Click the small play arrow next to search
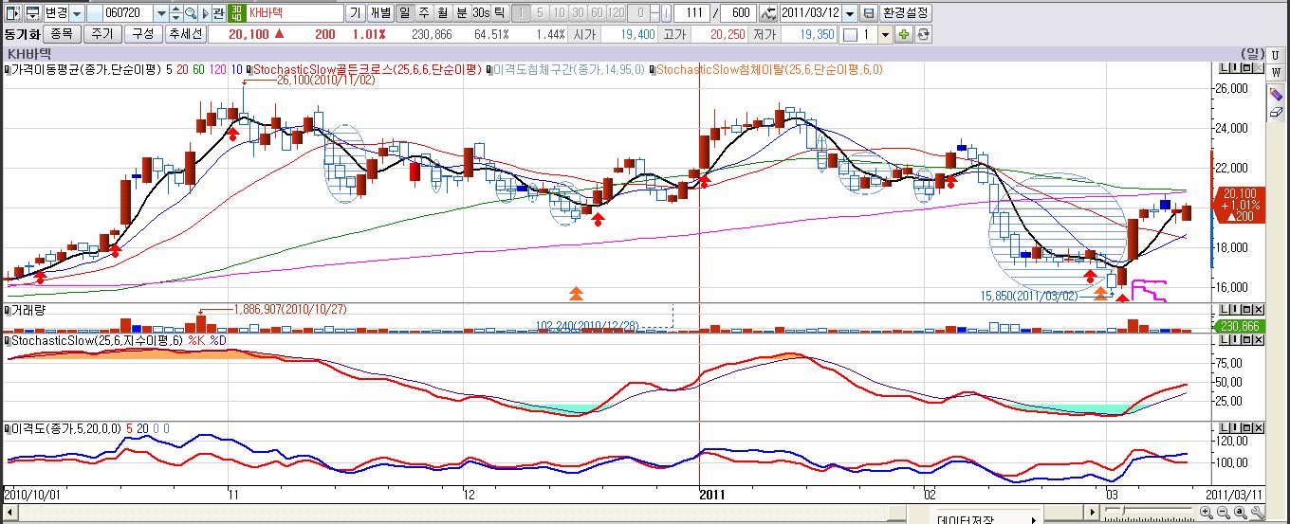The height and width of the screenshot is (524, 1290). 205,13
